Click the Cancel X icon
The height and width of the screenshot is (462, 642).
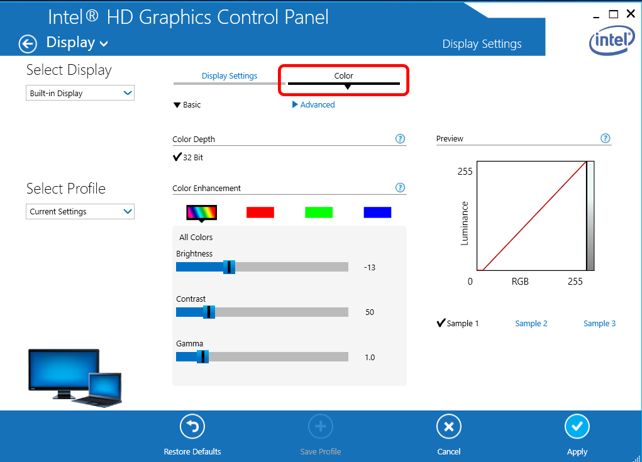449,427
